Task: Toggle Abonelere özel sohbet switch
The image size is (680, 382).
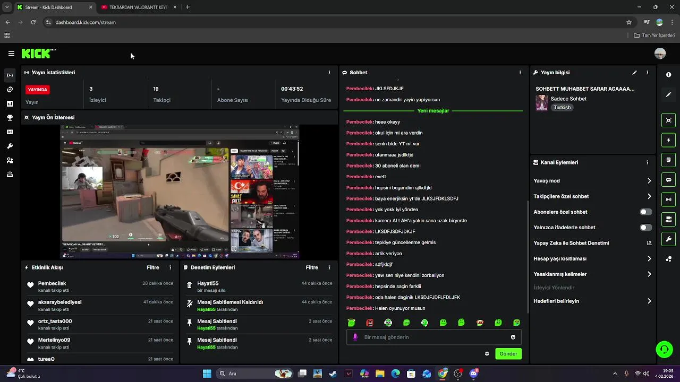Action: click(x=645, y=212)
